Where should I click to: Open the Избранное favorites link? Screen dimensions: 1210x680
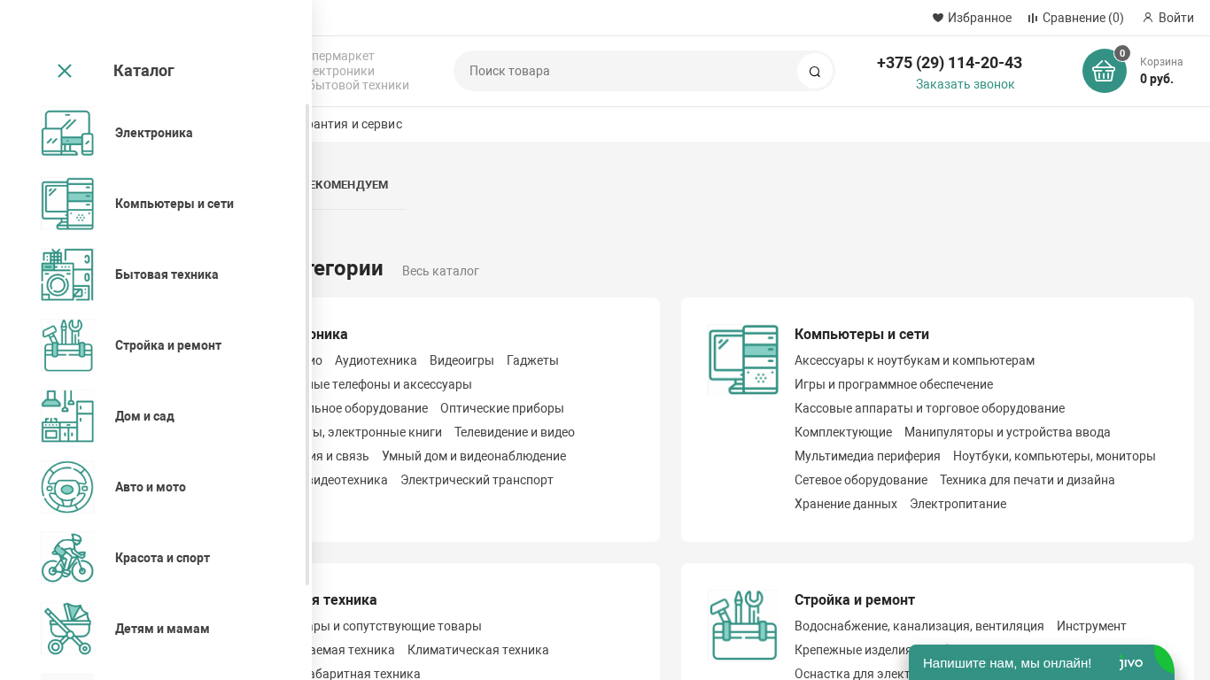click(980, 18)
